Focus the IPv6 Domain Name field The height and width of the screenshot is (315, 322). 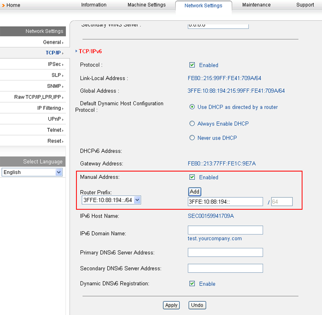pos(225,230)
